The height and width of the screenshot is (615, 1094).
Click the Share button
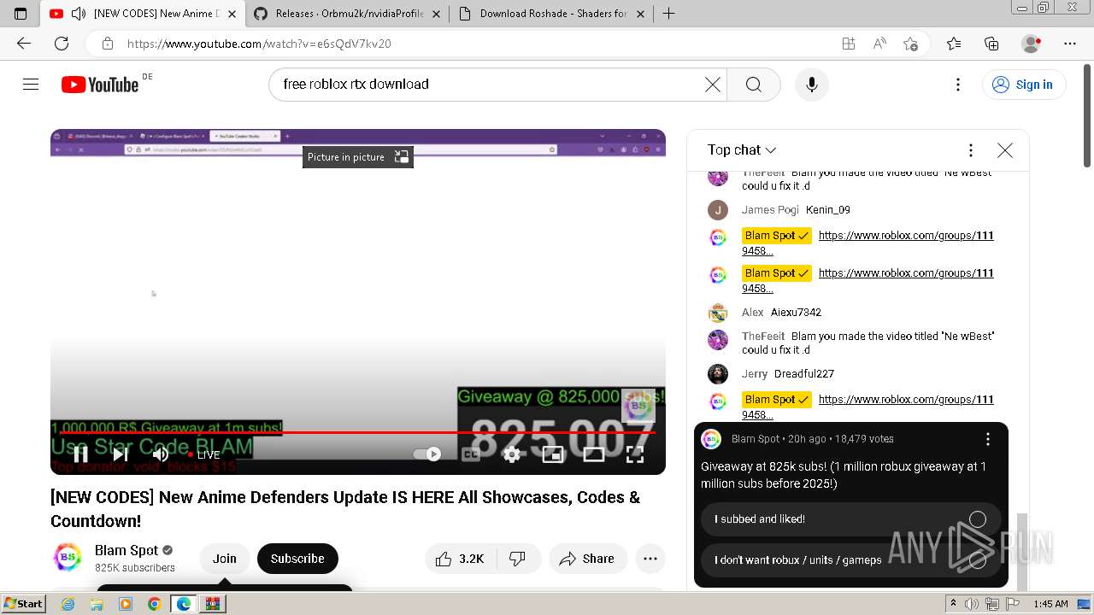click(x=587, y=559)
